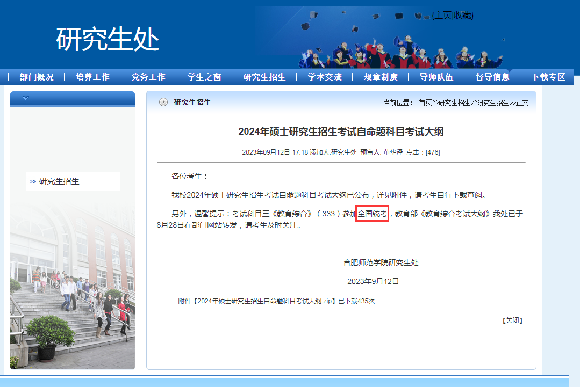Click the date text 2023年9月12日
This screenshot has width=580, height=387.
[373, 281]
